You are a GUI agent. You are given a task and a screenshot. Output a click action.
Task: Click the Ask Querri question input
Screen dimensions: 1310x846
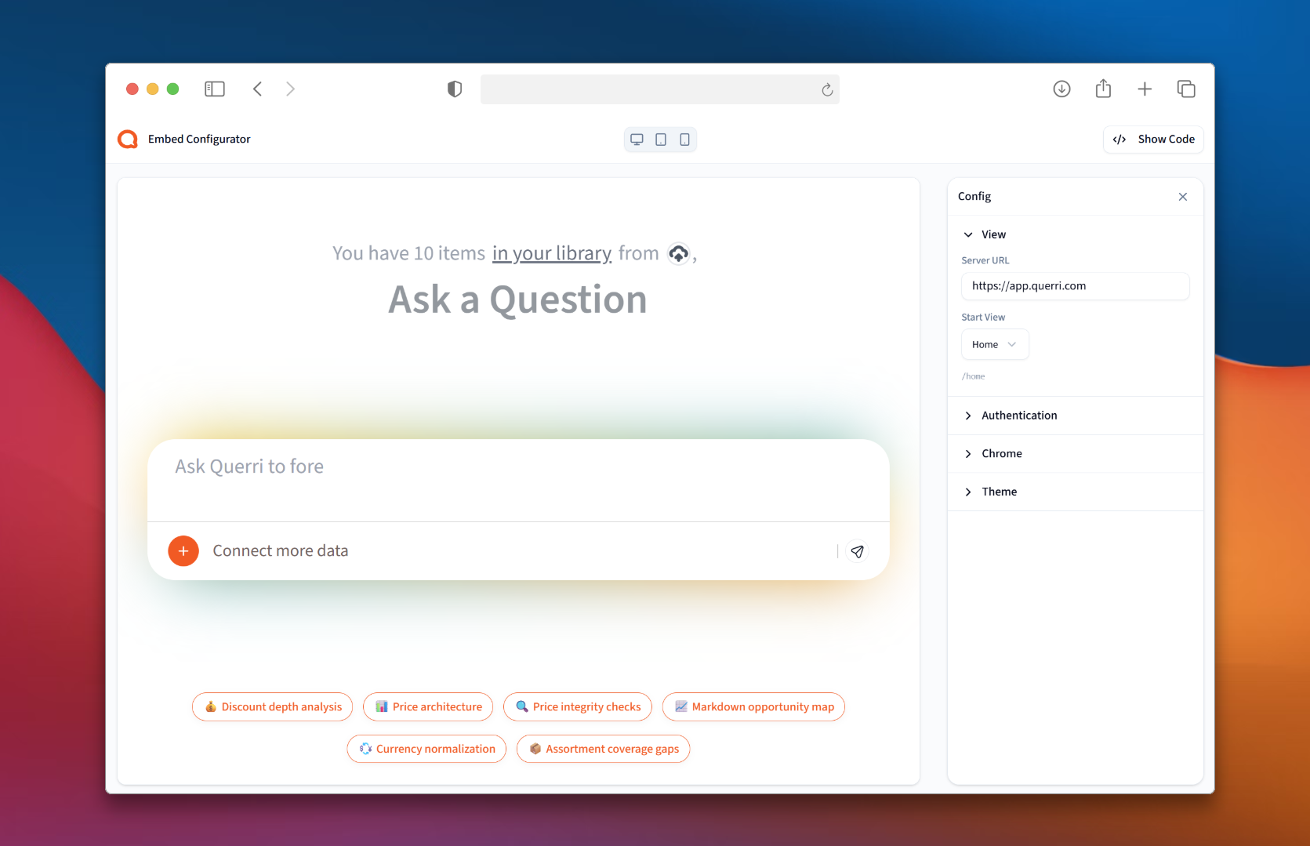(x=518, y=479)
